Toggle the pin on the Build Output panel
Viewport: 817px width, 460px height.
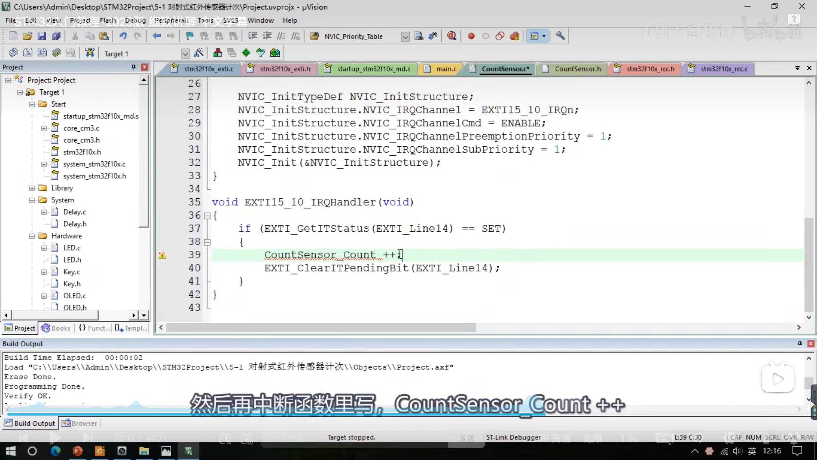(x=800, y=343)
